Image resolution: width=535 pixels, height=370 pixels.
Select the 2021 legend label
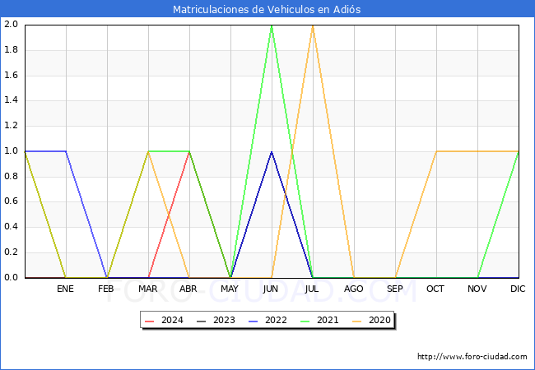tap(328, 321)
